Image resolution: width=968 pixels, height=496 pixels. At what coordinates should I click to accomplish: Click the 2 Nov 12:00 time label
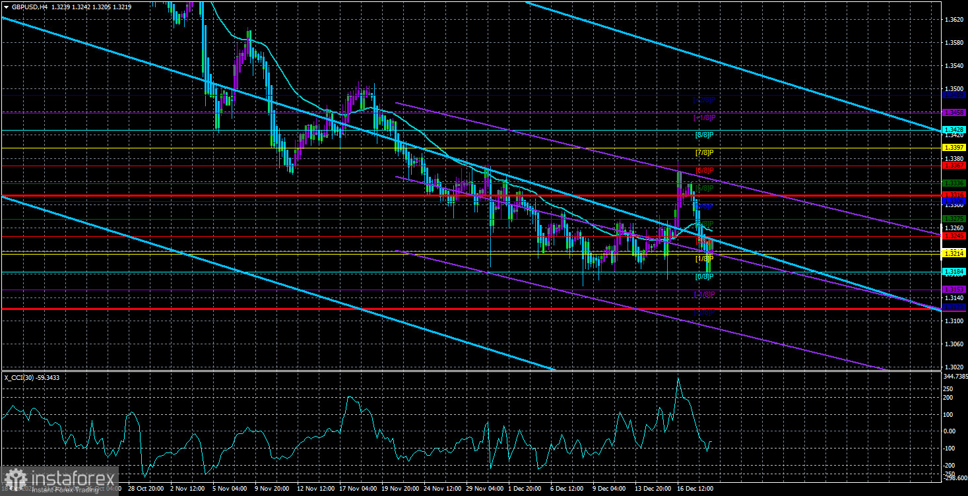pyautogui.click(x=187, y=489)
